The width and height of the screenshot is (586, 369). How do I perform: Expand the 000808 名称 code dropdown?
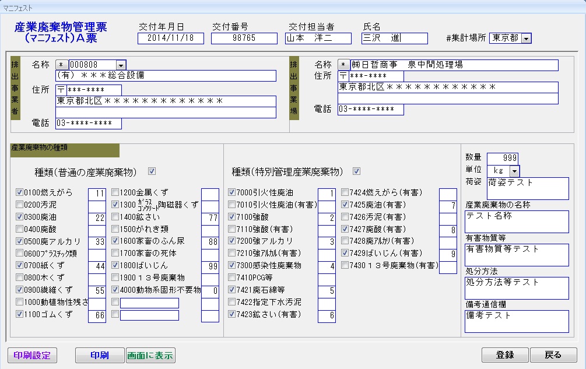[121, 65]
